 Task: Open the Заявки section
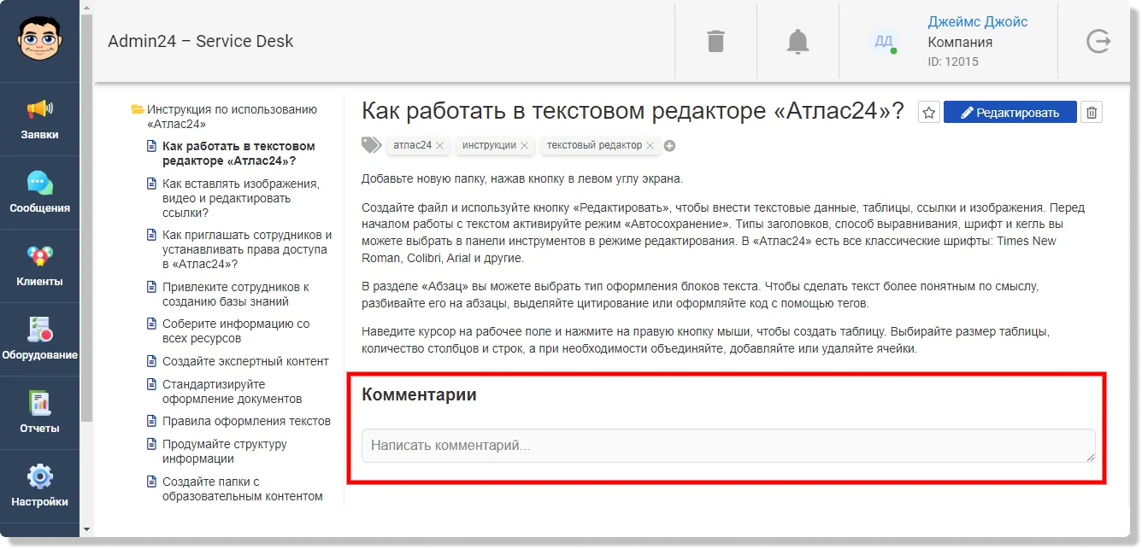(x=39, y=119)
